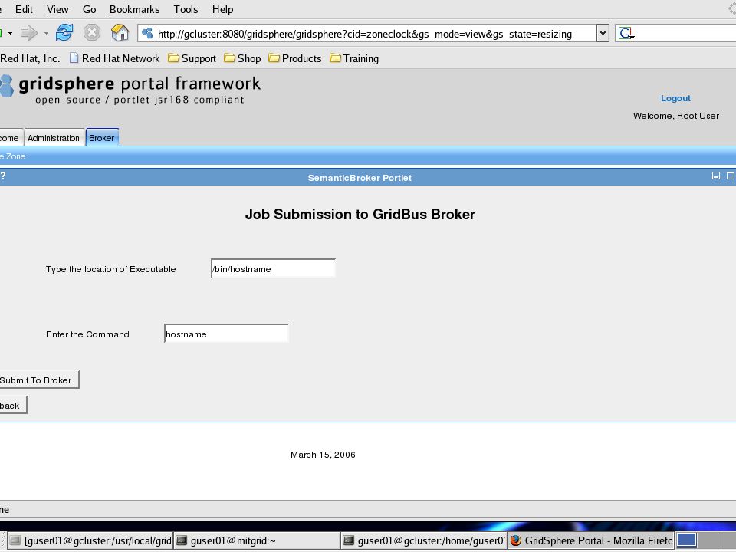Image resolution: width=736 pixels, height=552 pixels.
Task: Click the Zone sub-tab in blue bar
Action: coord(13,156)
